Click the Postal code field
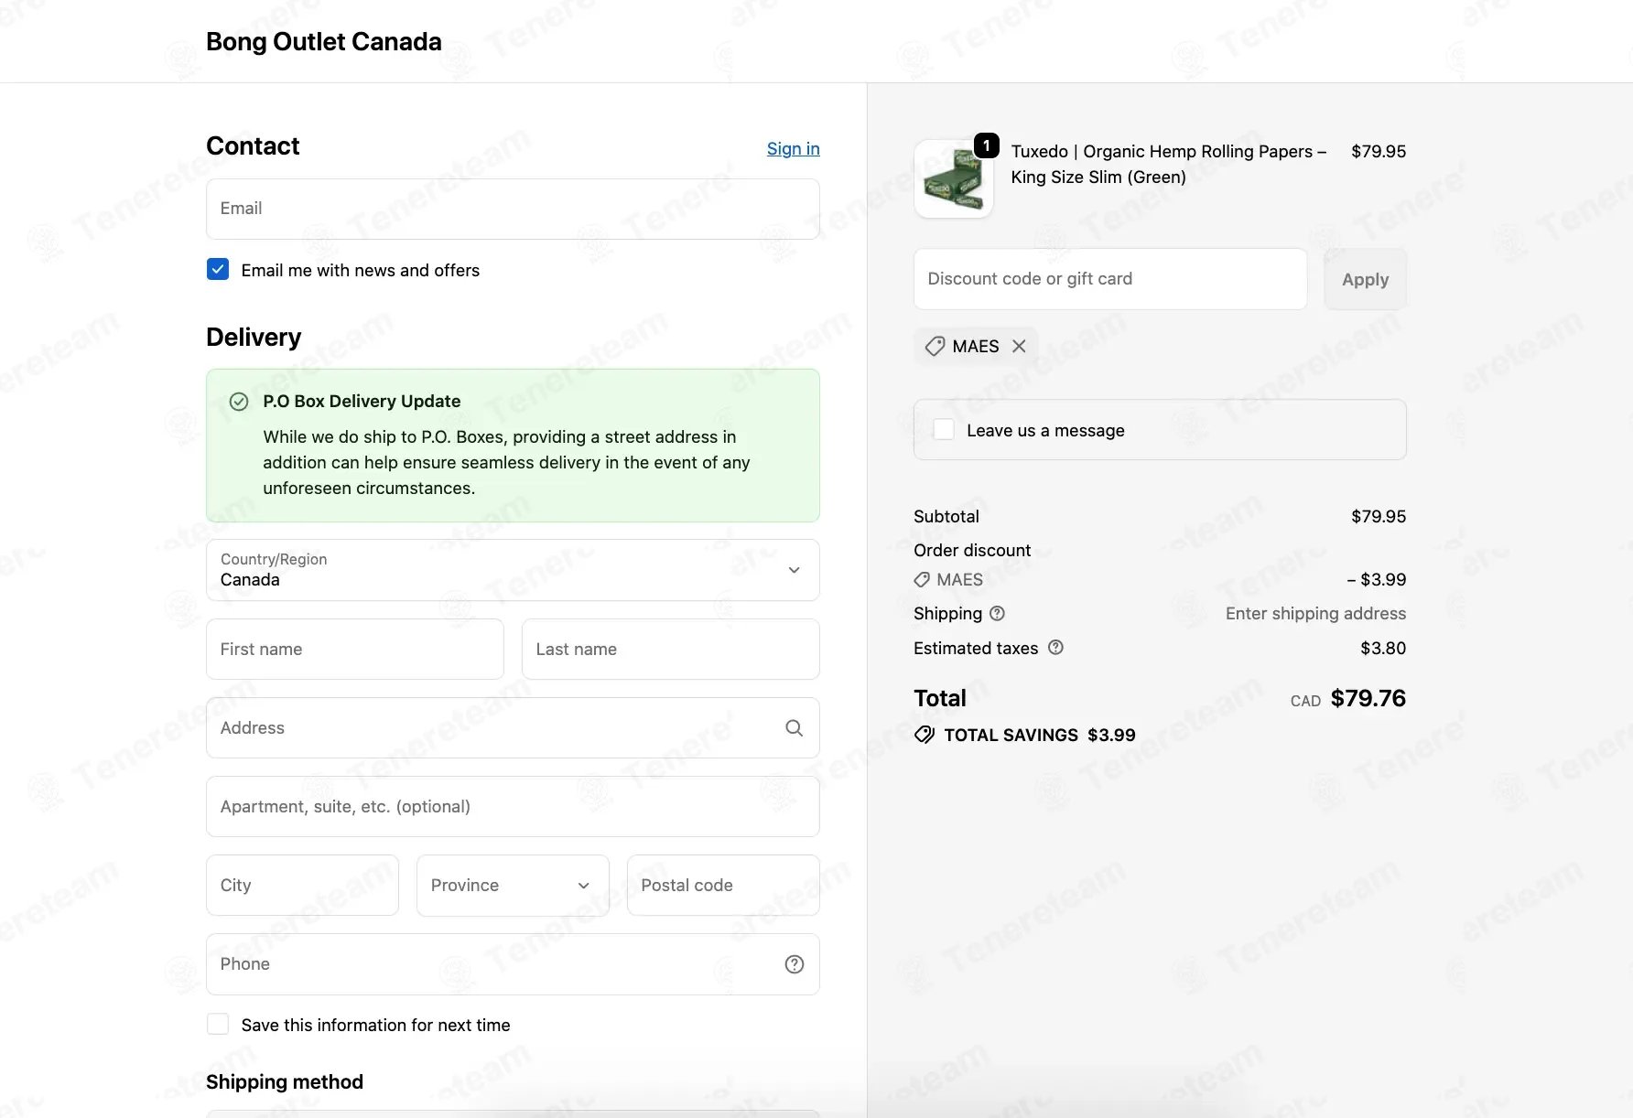This screenshot has width=1633, height=1118. point(723,886)
